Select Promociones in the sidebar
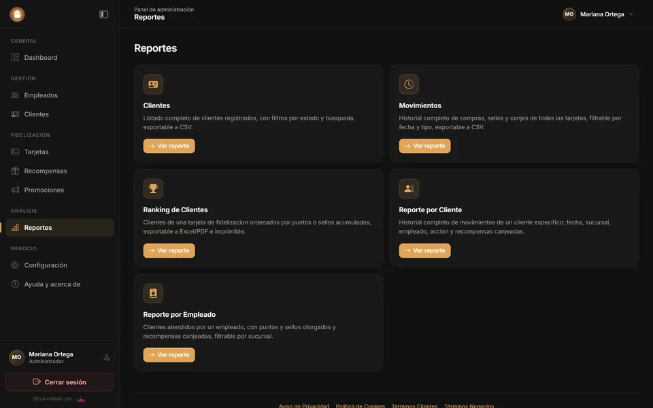 (60, 190)
